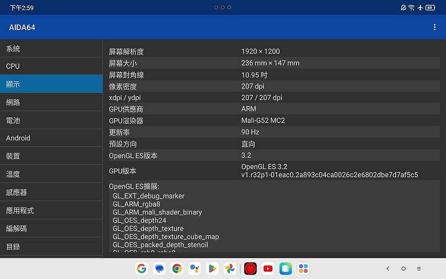Image resolution: width=446 pixels, height=279 pixels.
Task: Open the 應用程式 category
Action: tap(51, 210)
